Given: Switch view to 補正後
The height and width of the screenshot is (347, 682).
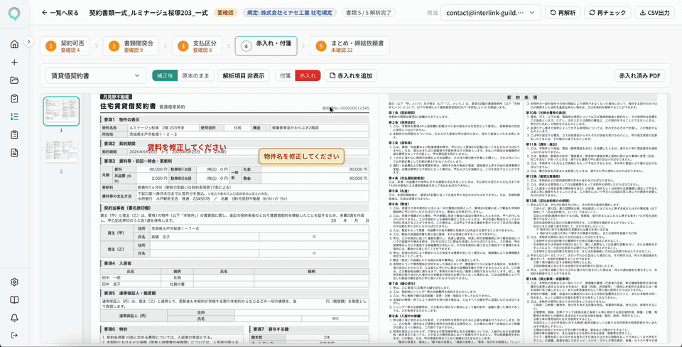Looking at the screenshot, I should tap(165, 75).
